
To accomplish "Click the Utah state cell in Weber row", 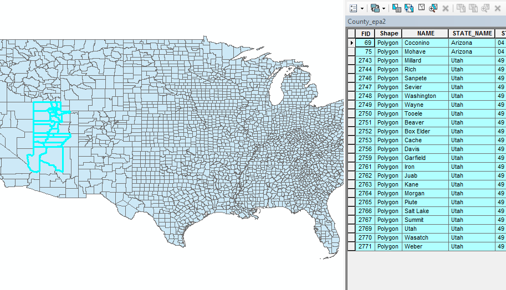I will click(472, 246).
